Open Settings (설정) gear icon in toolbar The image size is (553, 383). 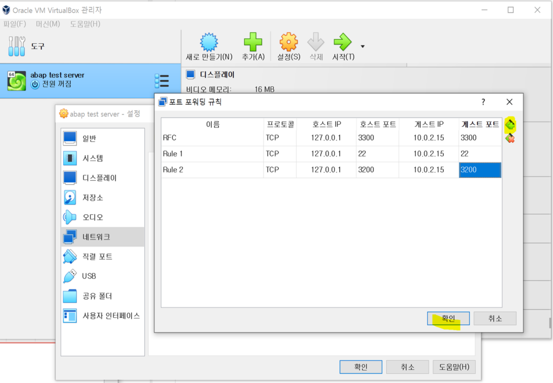(288, 42)
